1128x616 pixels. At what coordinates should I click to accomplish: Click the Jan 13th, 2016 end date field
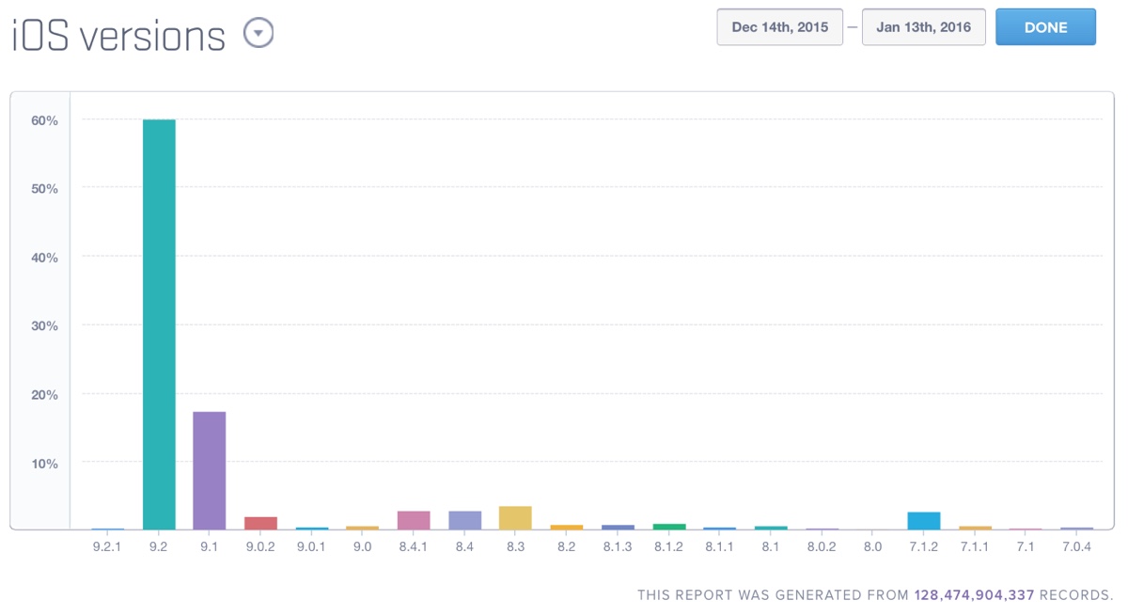coord(923,27)
